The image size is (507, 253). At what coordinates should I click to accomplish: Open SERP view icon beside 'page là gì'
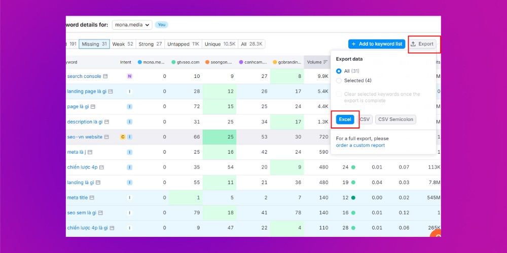point(93,106)
